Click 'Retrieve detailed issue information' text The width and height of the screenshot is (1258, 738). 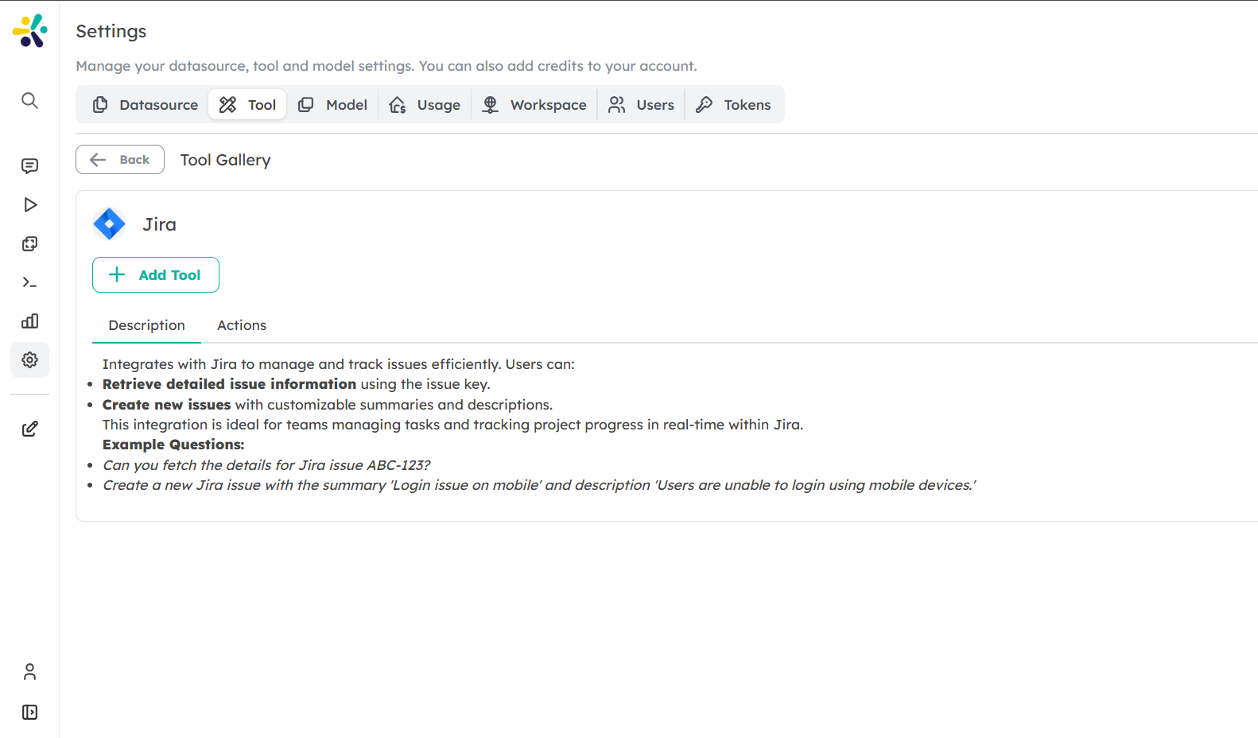tap(229, 384)
